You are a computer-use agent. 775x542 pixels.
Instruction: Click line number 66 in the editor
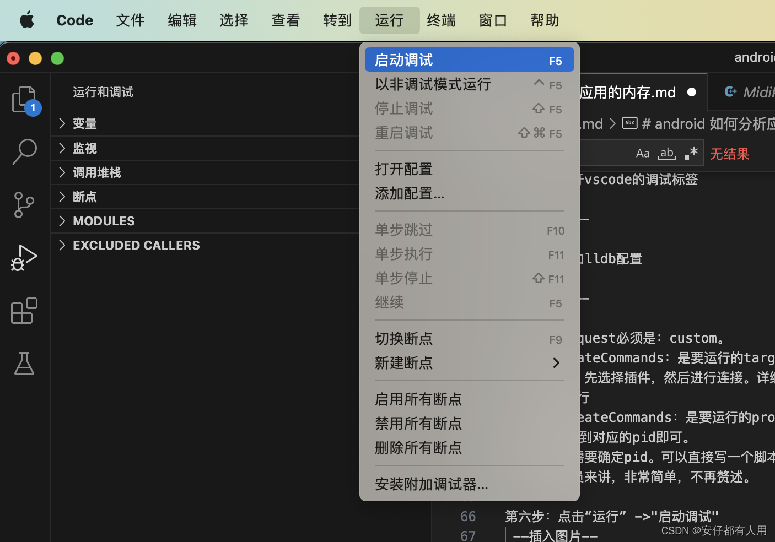(468, 516)
